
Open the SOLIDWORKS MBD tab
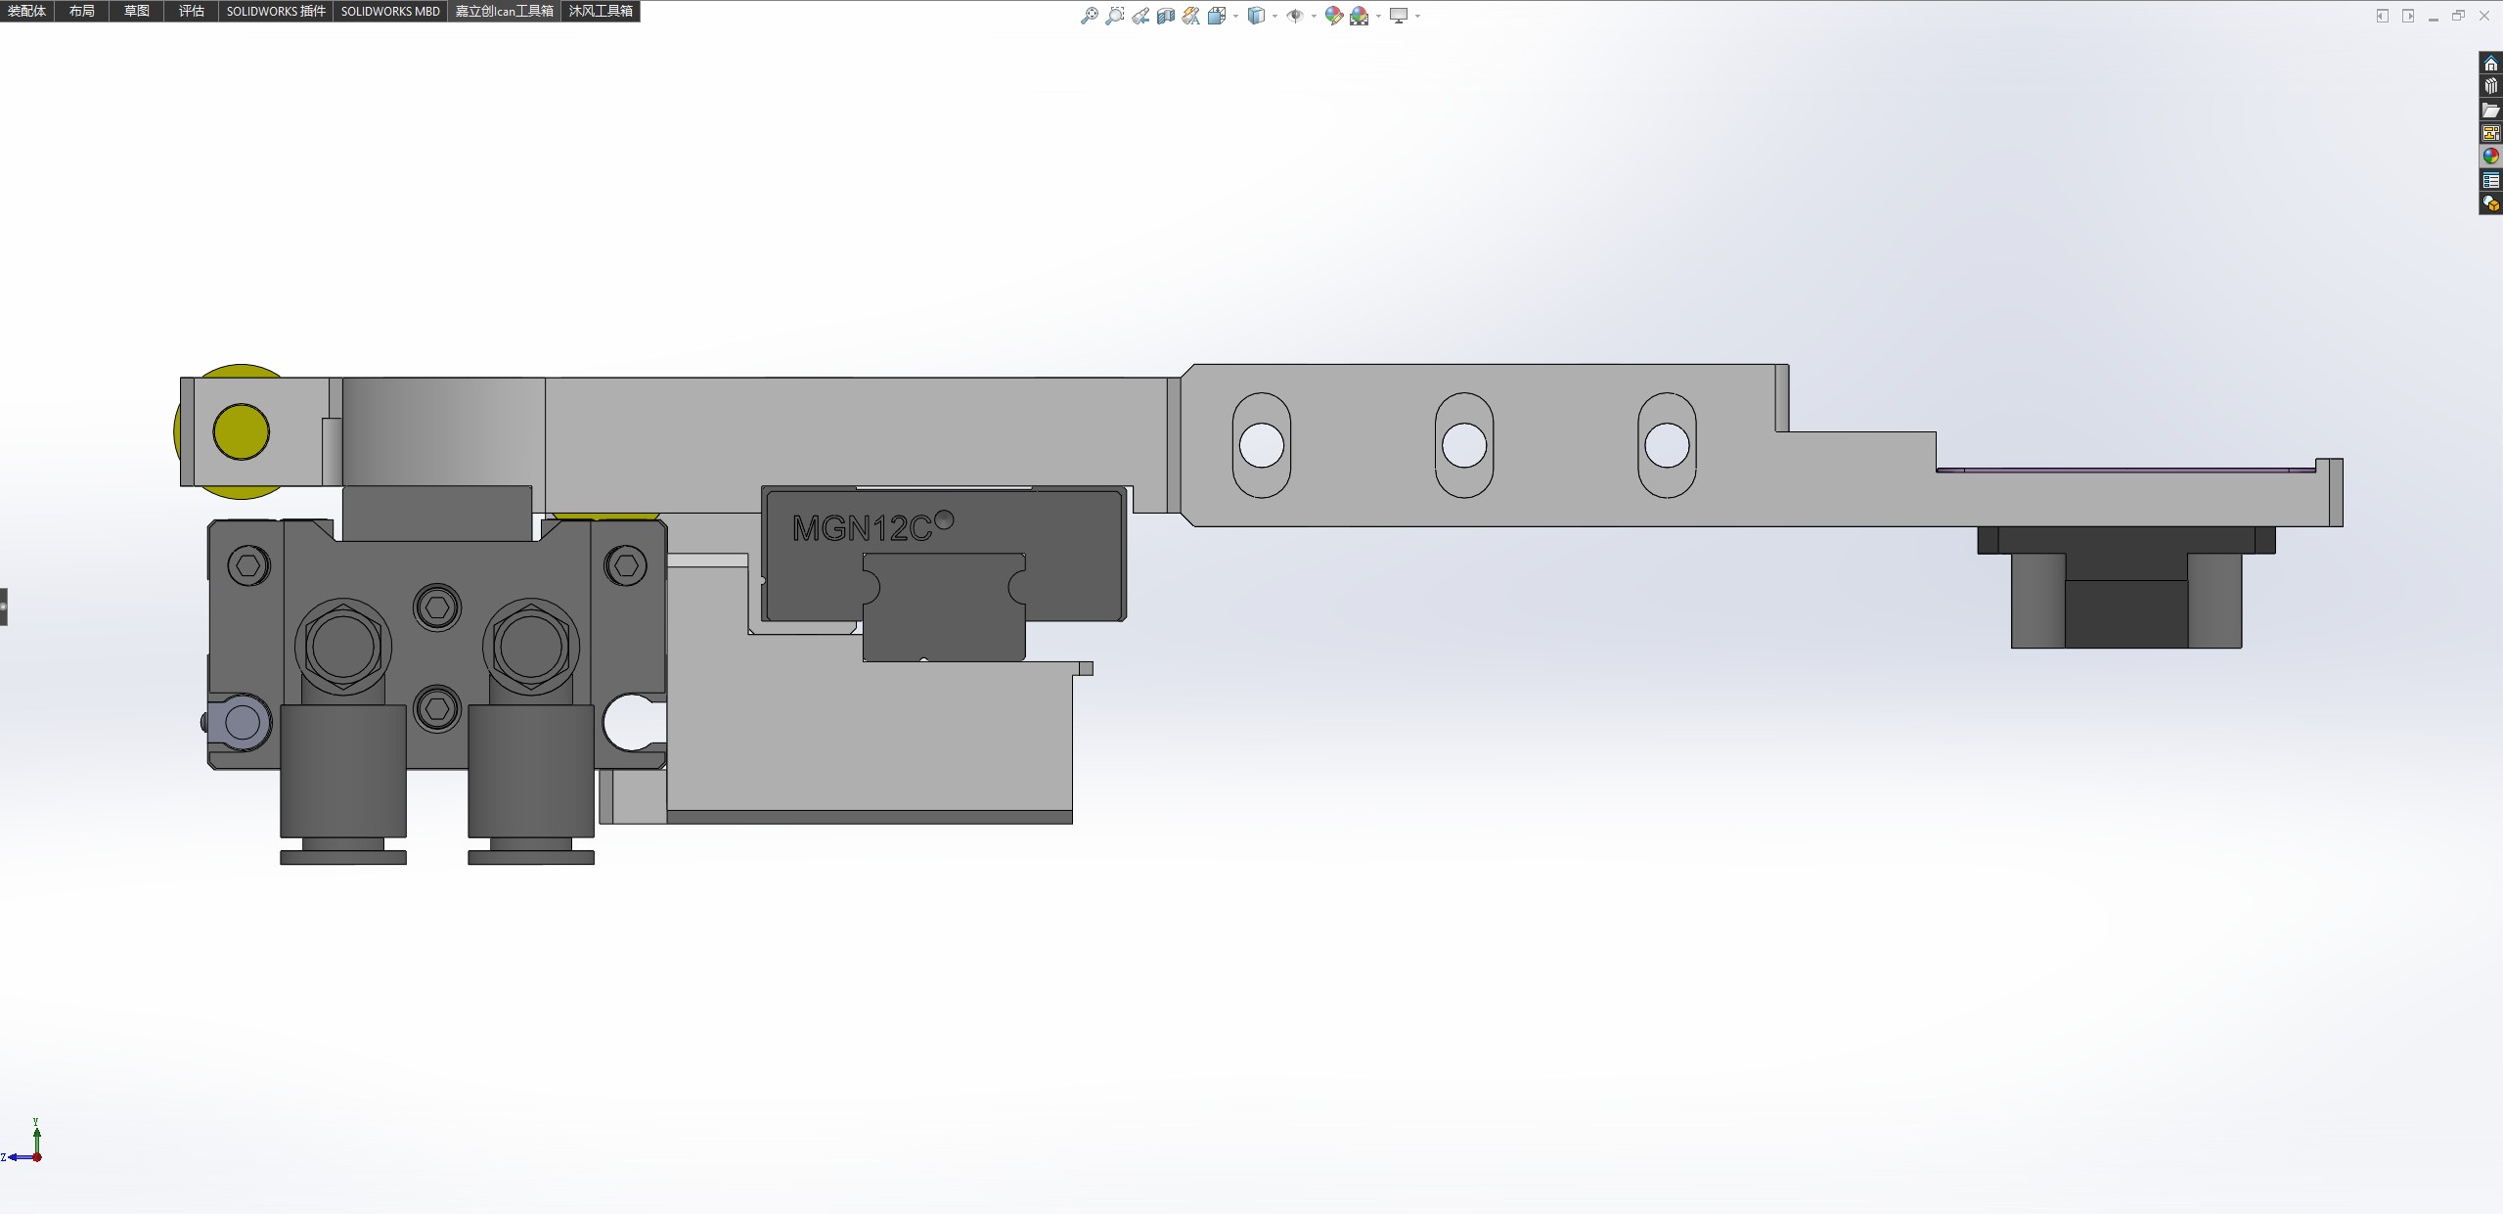tap(389, 11)
